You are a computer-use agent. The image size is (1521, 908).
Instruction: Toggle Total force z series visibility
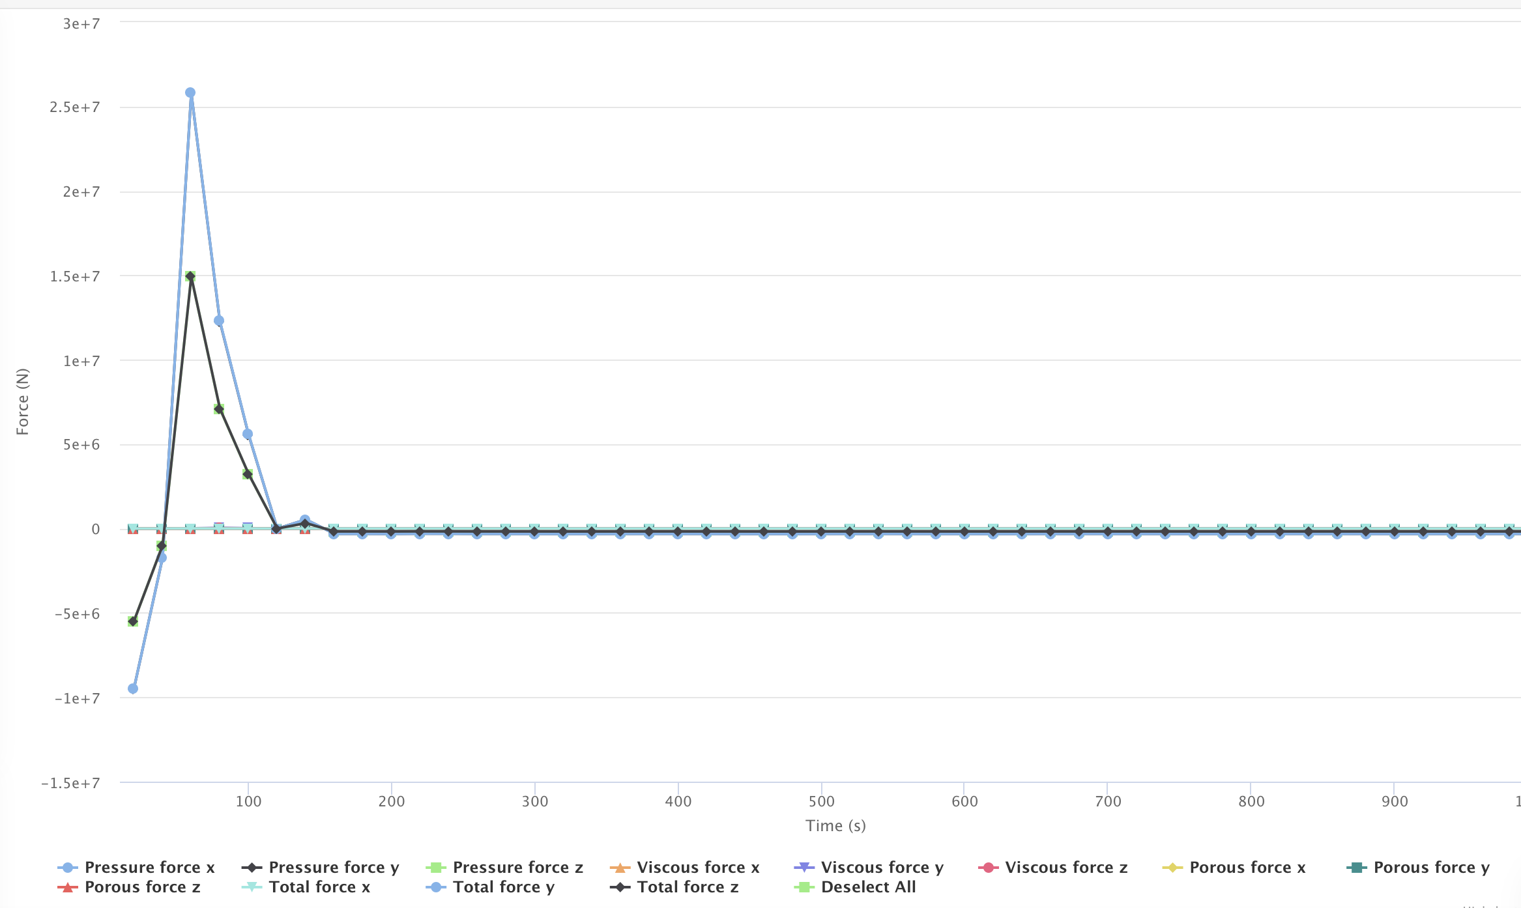coord(688,887)
